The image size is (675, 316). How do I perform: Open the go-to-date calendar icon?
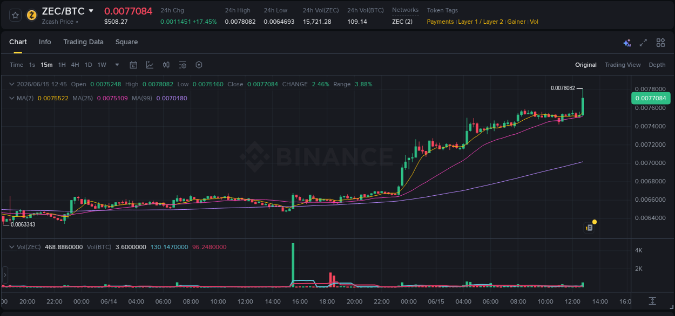pos(133,65)
